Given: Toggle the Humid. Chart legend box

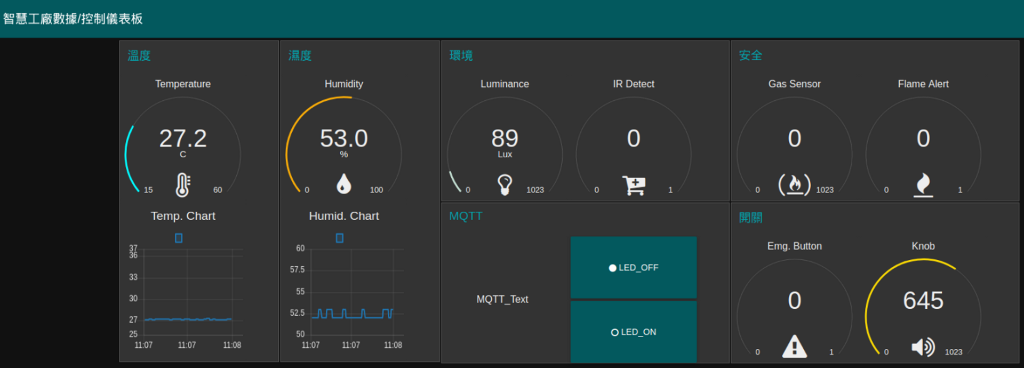Looking at the screenshot, I should point(340,238).
